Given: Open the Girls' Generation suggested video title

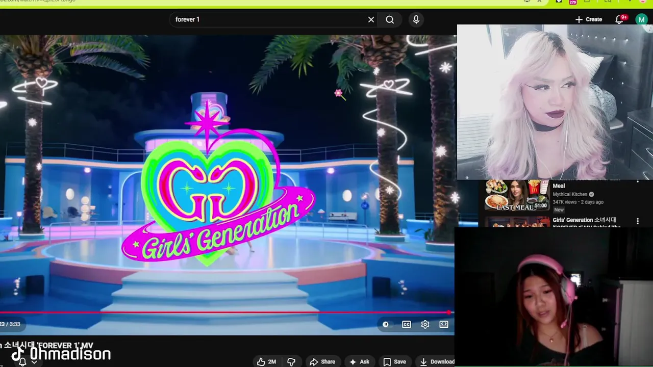Looking at the screenshot, I should coord(587,223).
